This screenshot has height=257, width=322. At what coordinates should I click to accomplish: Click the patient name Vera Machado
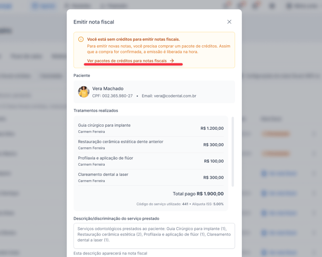(x=108, y=89)
